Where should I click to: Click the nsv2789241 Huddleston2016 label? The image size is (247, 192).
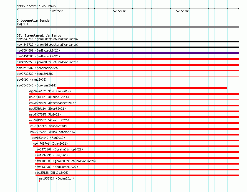click(53, 132)
